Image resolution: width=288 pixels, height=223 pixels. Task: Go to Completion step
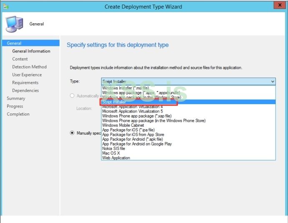pos(18,114)
